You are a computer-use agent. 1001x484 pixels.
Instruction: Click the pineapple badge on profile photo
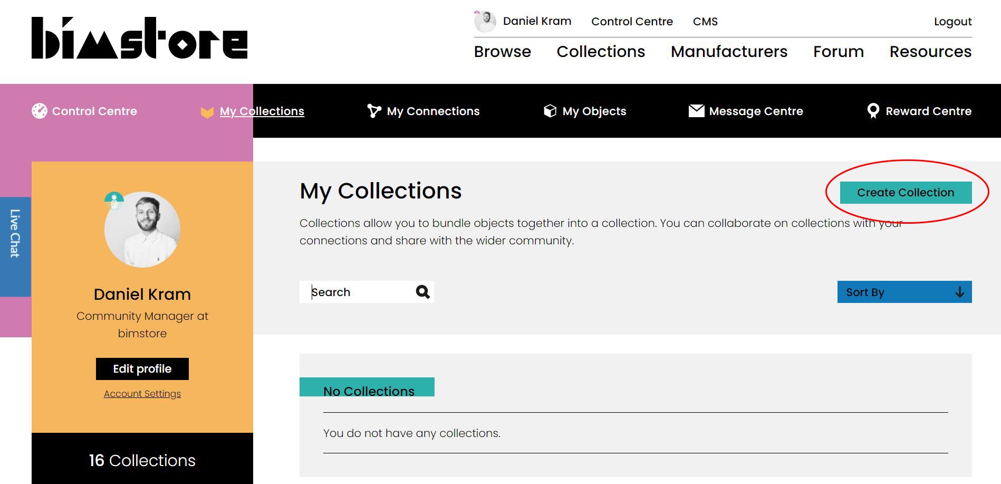(114, 201)
